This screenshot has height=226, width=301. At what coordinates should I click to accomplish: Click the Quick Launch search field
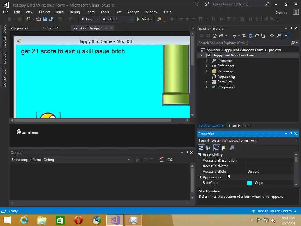click(x=238, y=4)
